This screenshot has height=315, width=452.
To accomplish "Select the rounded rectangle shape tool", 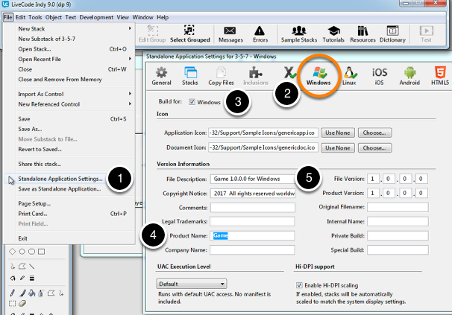I will coord(32,252).
